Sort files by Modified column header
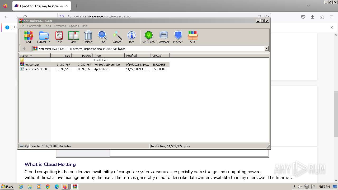The width and height of the screenshot is (338, 190). tap(138, 55)
